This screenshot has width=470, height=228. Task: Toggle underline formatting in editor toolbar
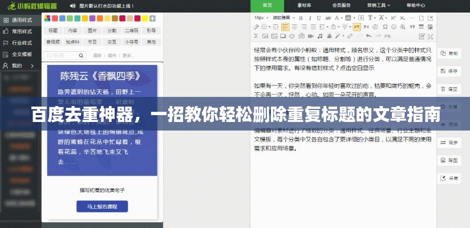(x=319, y=18)
